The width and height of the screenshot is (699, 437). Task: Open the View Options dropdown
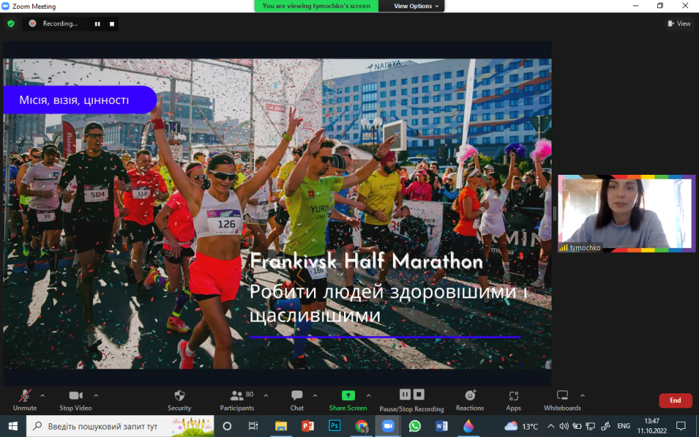(418, 6)
